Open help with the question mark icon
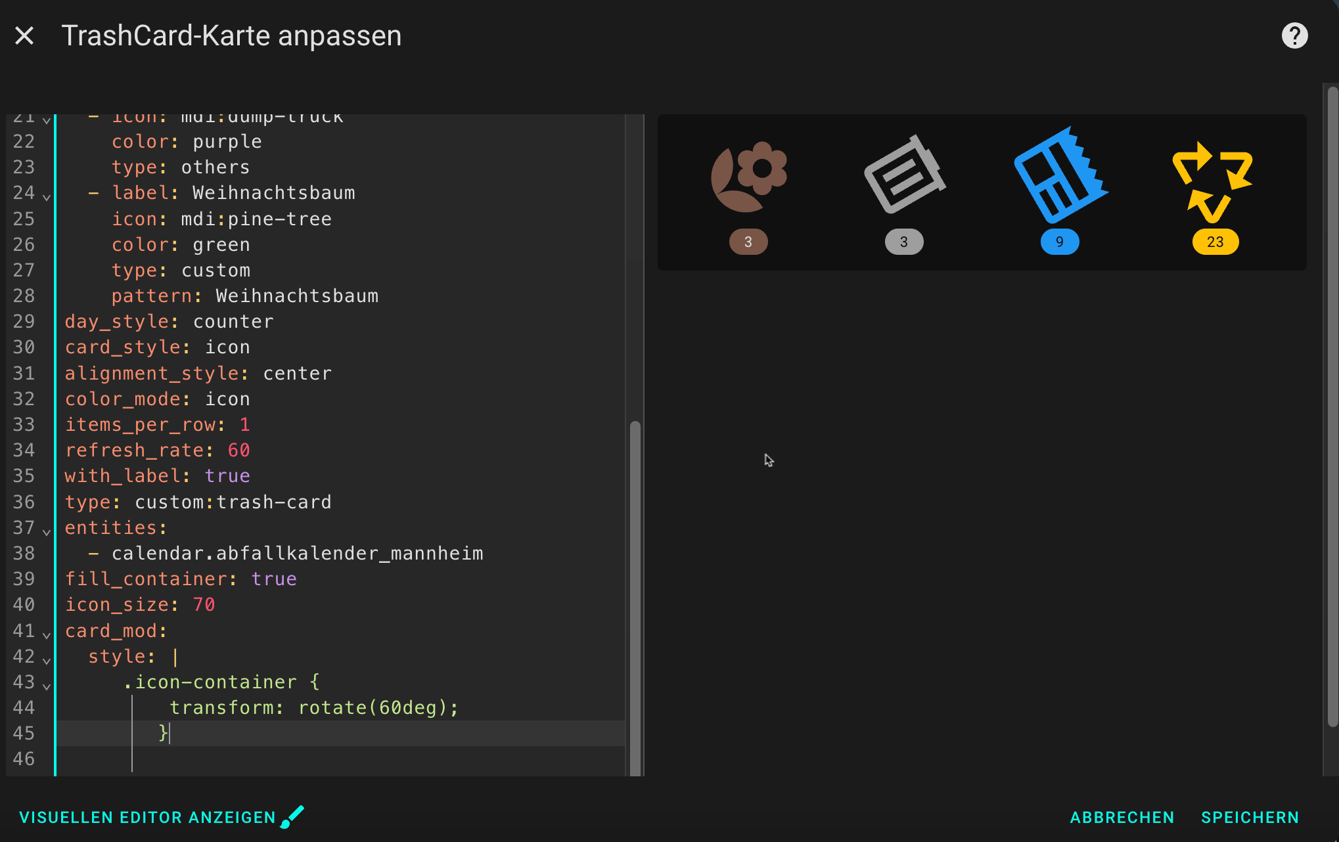 click(1294, 35)
